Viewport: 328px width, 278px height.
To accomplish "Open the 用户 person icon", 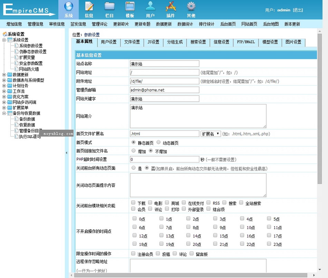I will coord(150,7).
